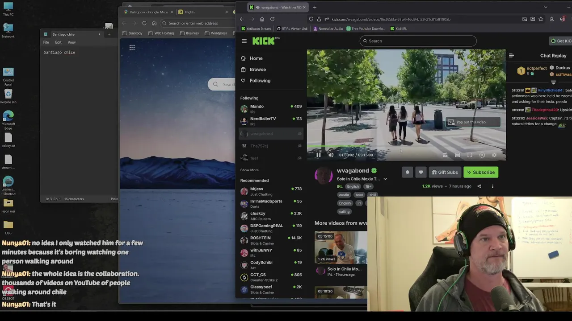572x321 pixels.
Task: Expand the Solo In Chile title chevron
Action: pos(385,179)
